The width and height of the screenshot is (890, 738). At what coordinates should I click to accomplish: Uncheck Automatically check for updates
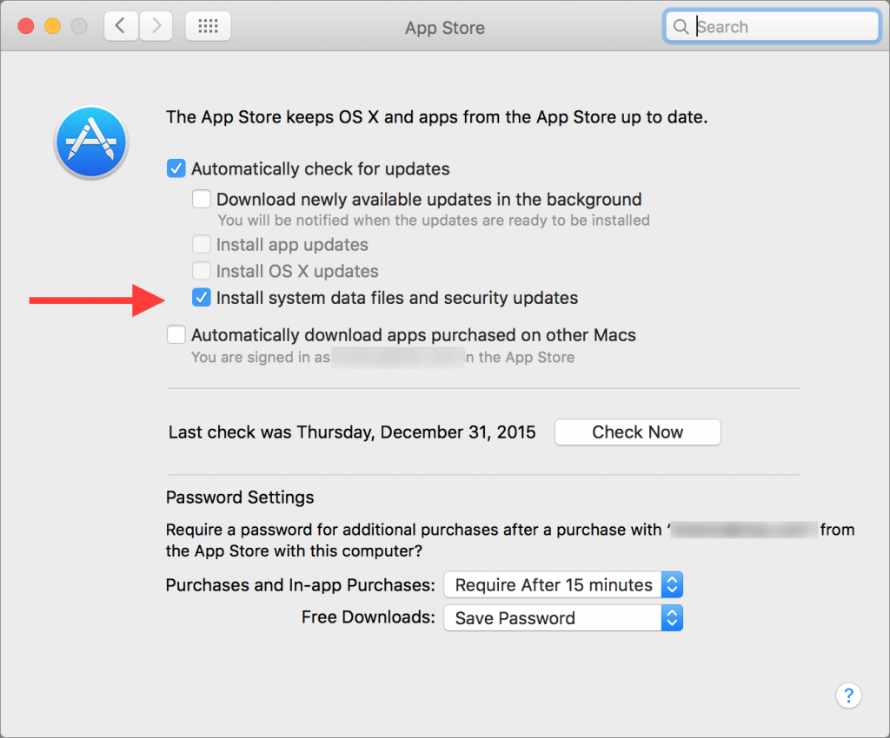[x=176, y=168]
